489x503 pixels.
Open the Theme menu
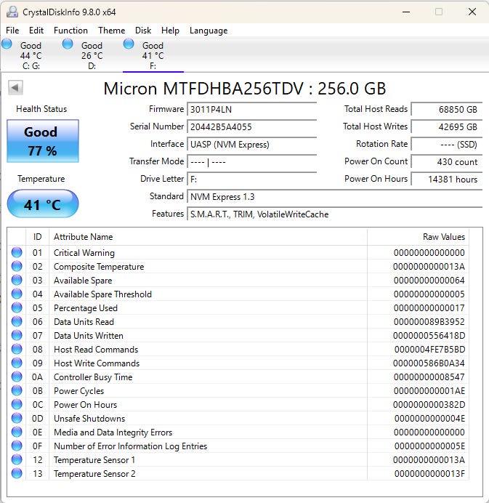[111, 31]
